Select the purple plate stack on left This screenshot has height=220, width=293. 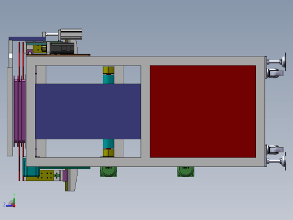[20, 111]
